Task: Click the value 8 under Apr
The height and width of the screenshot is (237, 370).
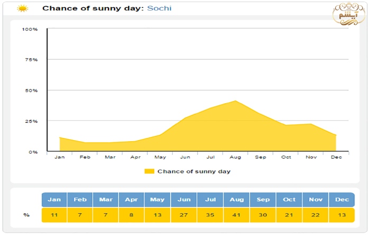Action: pyautogui.click(x=132, y=215)
